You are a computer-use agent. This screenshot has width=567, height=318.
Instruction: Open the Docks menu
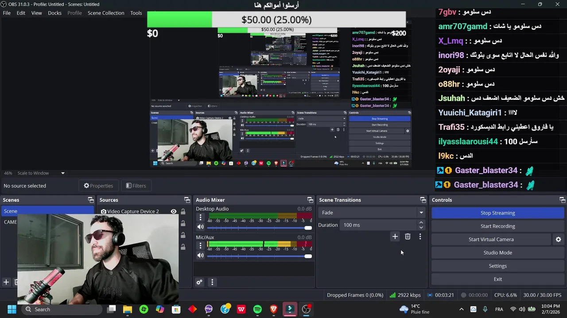pyautogui.click(x=54, y=13)
